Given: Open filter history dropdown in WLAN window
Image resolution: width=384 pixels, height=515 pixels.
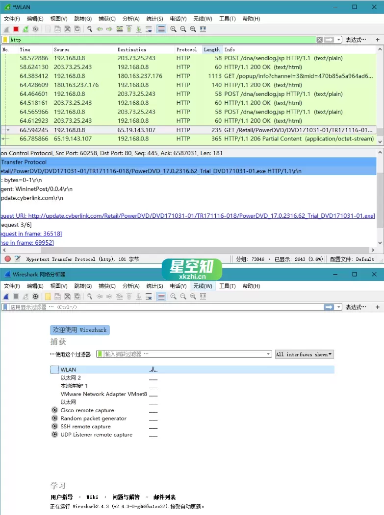Looking at the screenshot, I should tap(338, 40).
